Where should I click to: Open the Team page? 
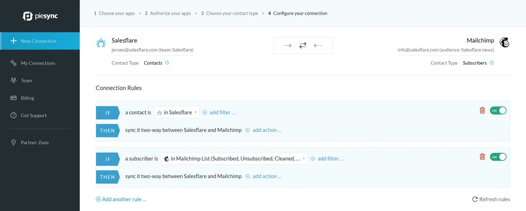(26, 81)
